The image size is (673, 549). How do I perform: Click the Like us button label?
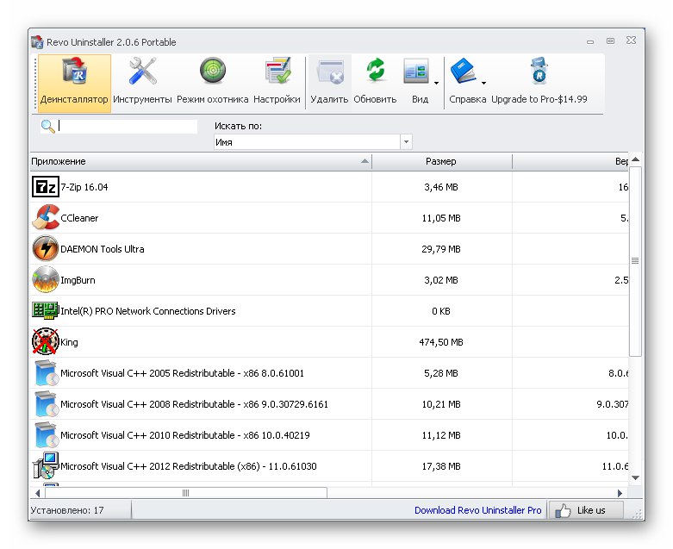point(591,510)
